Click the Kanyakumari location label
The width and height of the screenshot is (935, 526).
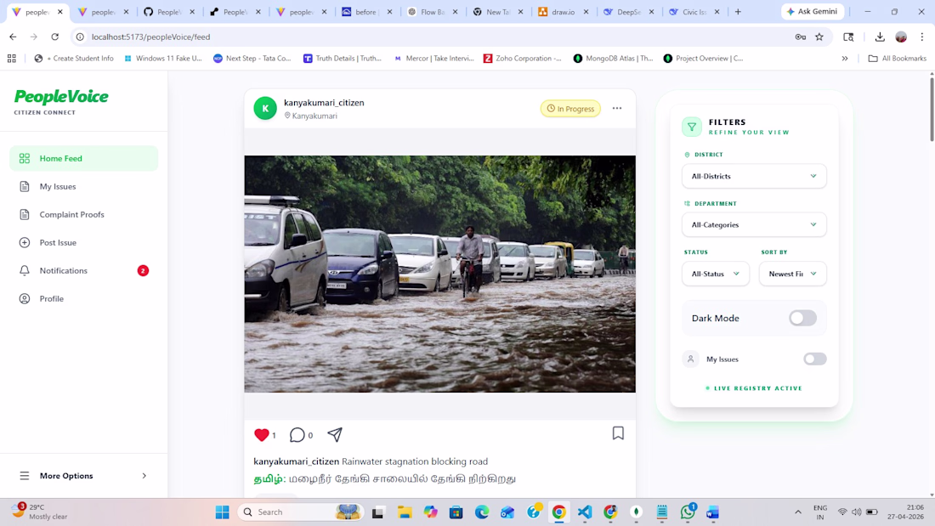coord(310,116)
